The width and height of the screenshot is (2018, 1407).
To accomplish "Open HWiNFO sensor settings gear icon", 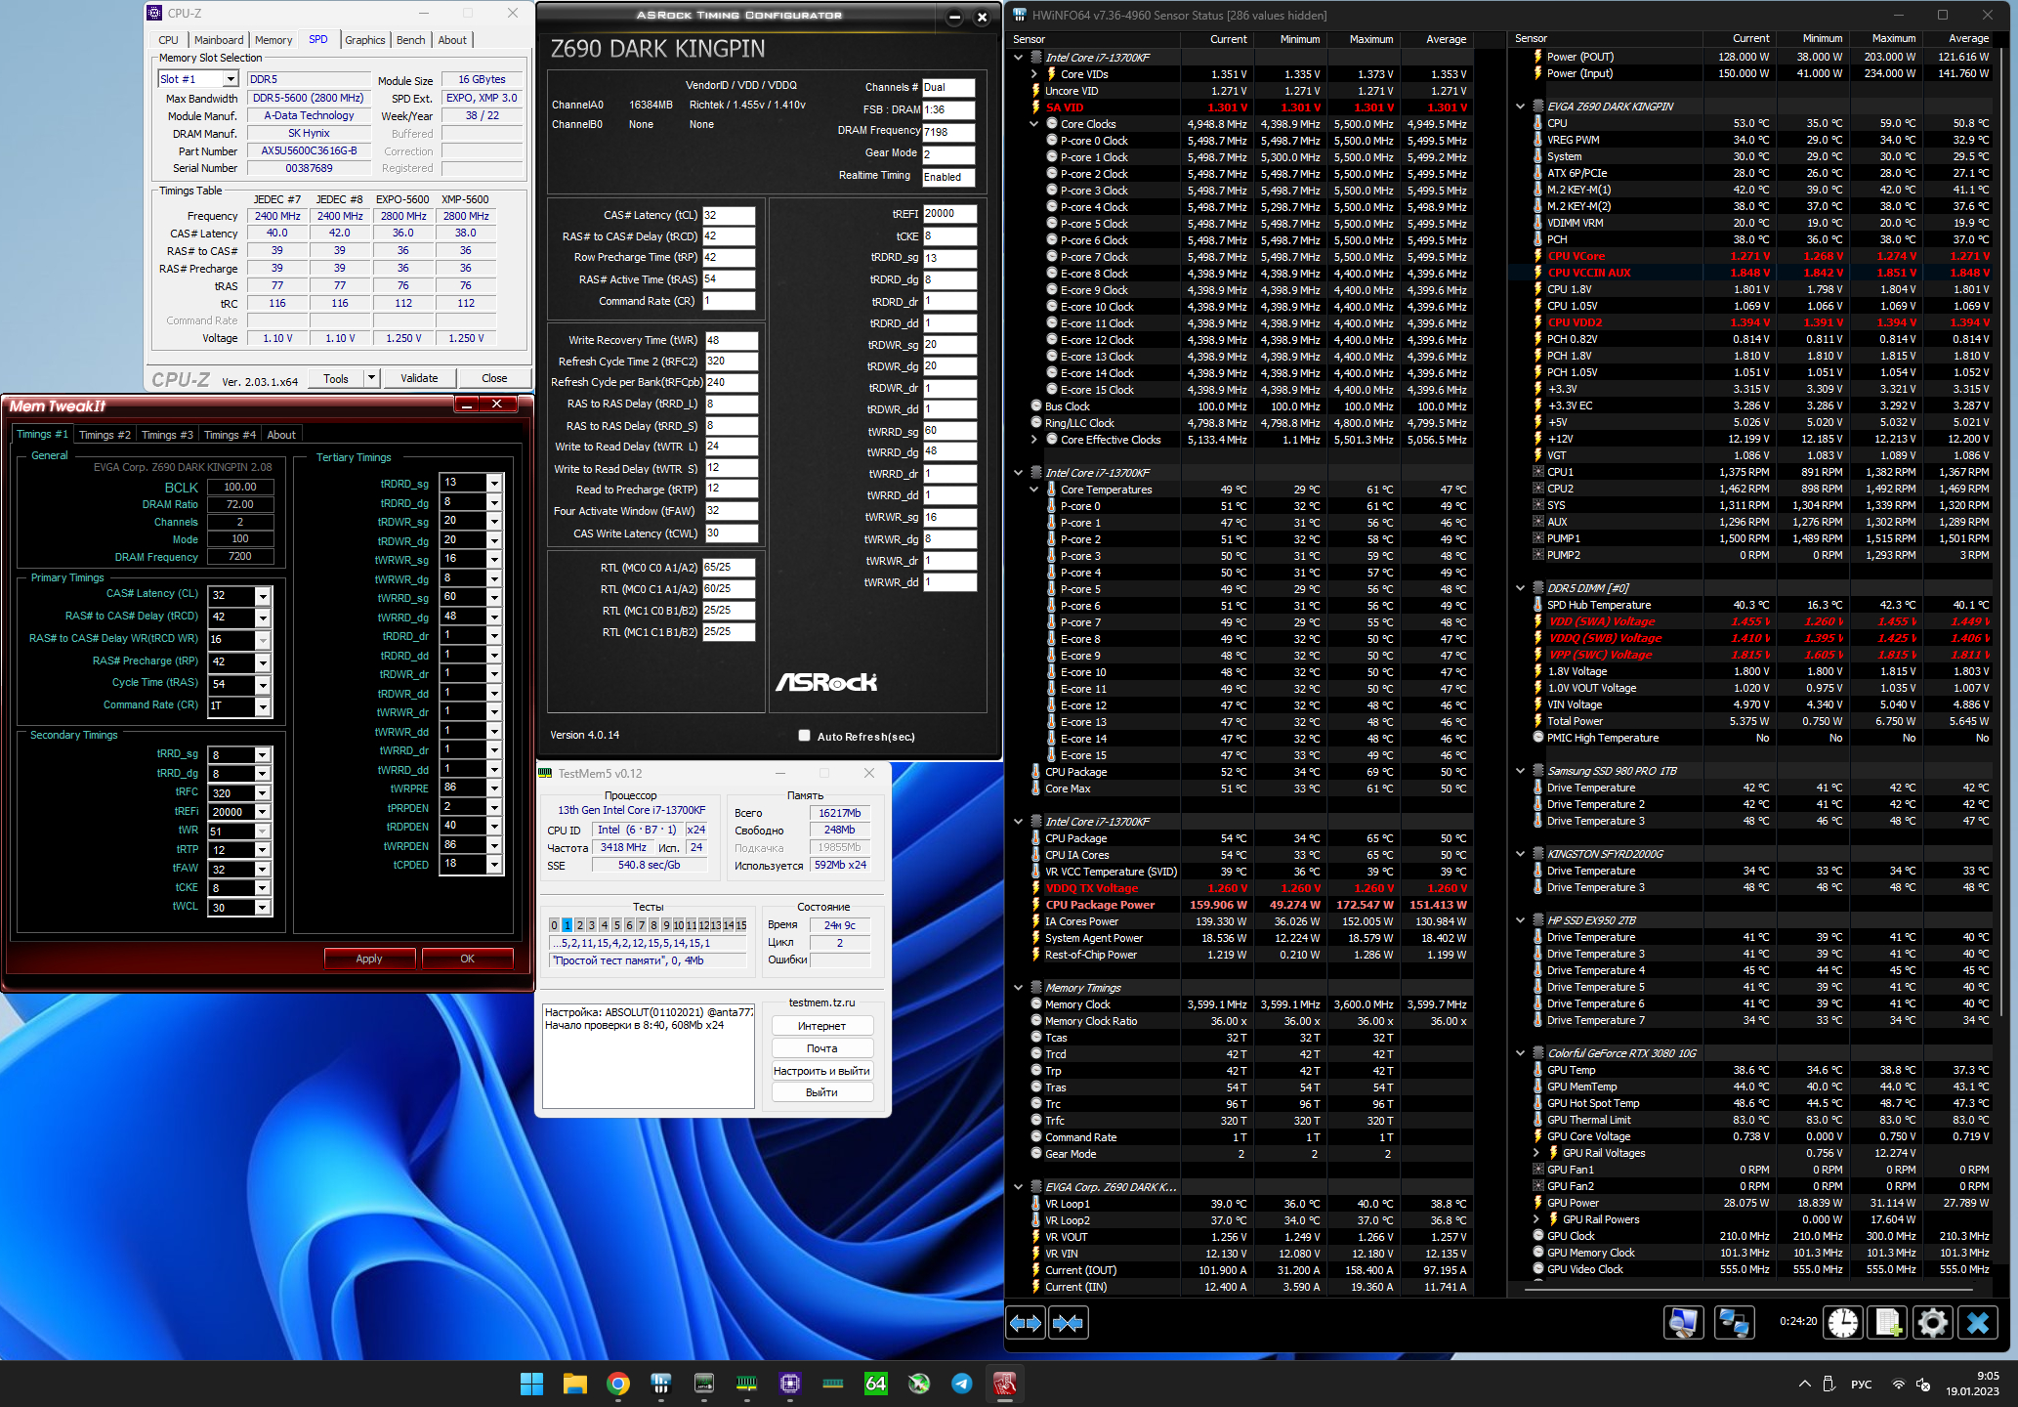I will tap(1932, 1323).
